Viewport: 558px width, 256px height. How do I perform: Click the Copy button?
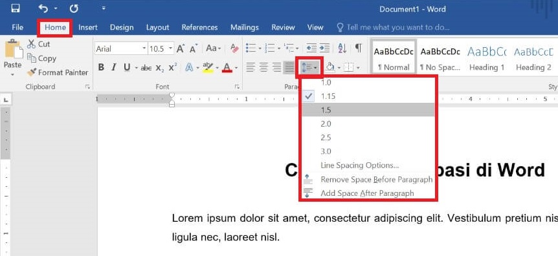pos(41,58)
